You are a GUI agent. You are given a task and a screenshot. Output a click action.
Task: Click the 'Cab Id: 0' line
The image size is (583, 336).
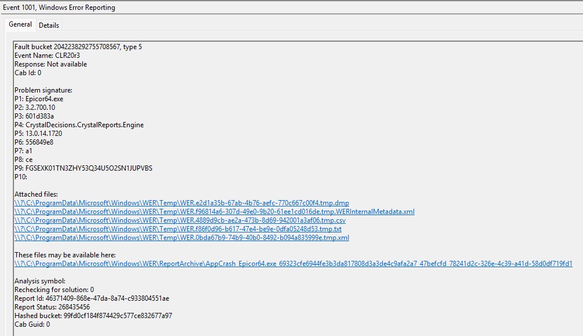tap(28, 73)
